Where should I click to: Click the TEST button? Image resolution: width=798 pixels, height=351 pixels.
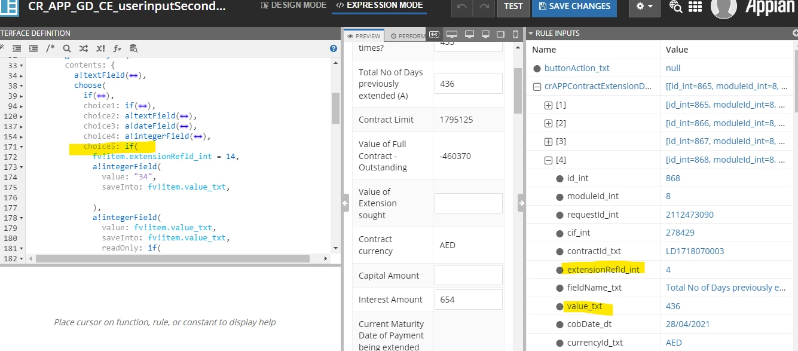[513, 7]
